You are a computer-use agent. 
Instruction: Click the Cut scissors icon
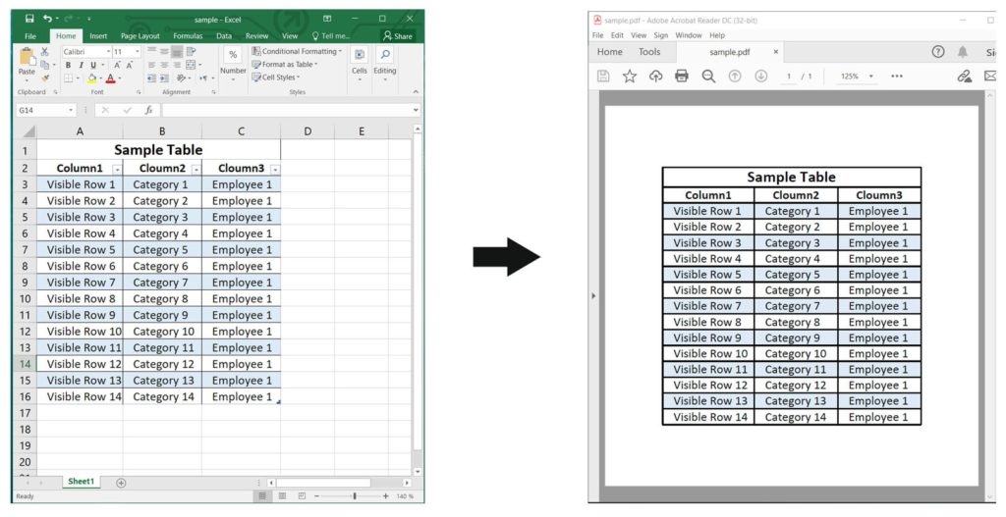[x=44, y=52]
